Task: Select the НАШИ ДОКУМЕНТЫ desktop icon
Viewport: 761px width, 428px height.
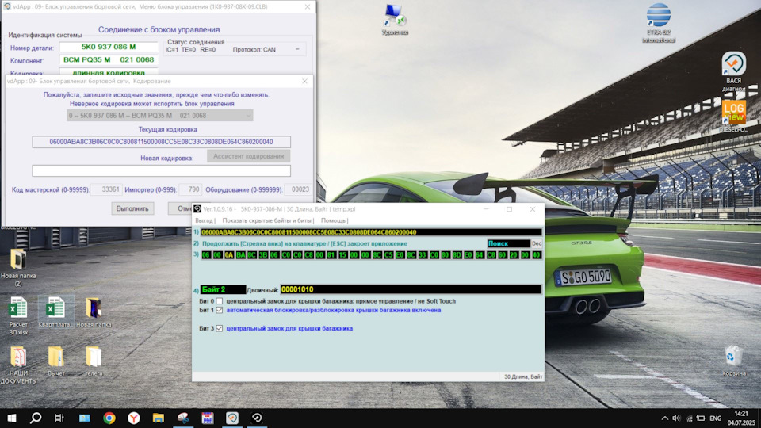Action: [x=18, y=365]
